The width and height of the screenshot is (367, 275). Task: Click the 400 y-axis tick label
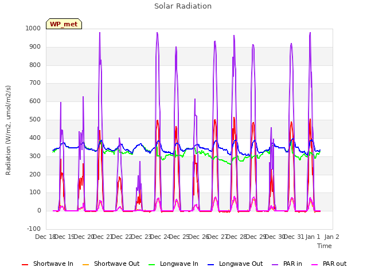(x=35, y=137)
